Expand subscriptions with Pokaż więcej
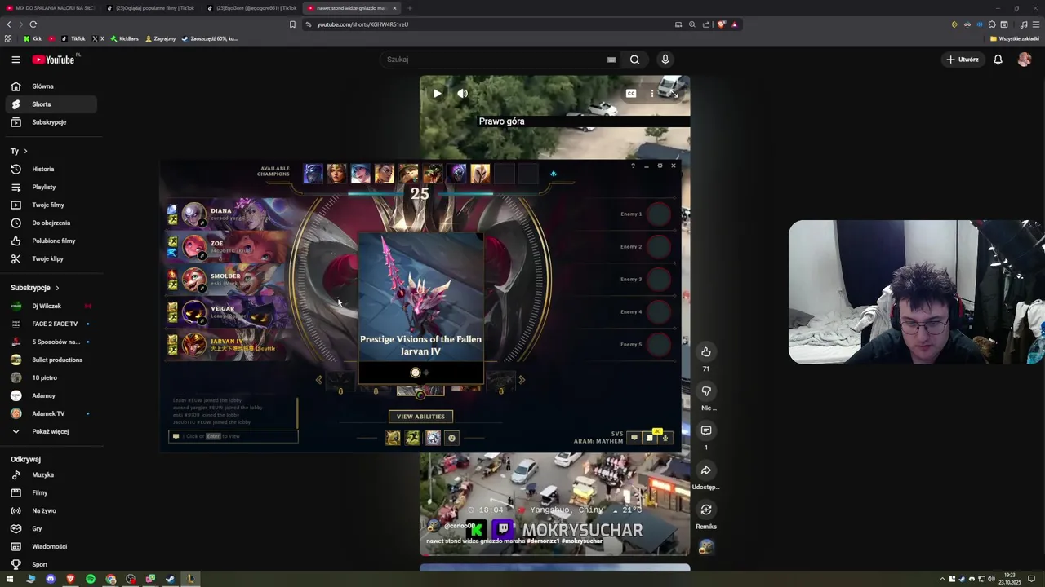This screenshot has height=587, width=1045. 49,431
